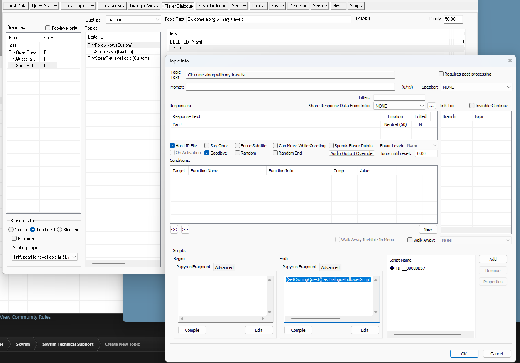The image size is (520, 363).
Task: Open the View Community Rules link
Action: tap(25, 317)
